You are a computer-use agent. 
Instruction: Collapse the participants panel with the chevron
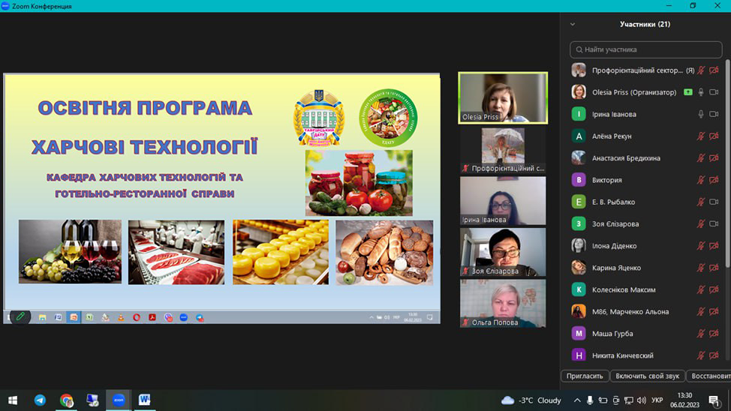(573, 24)
